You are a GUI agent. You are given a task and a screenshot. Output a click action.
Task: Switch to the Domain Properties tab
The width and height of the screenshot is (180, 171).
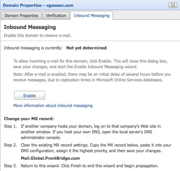[21, 15]
